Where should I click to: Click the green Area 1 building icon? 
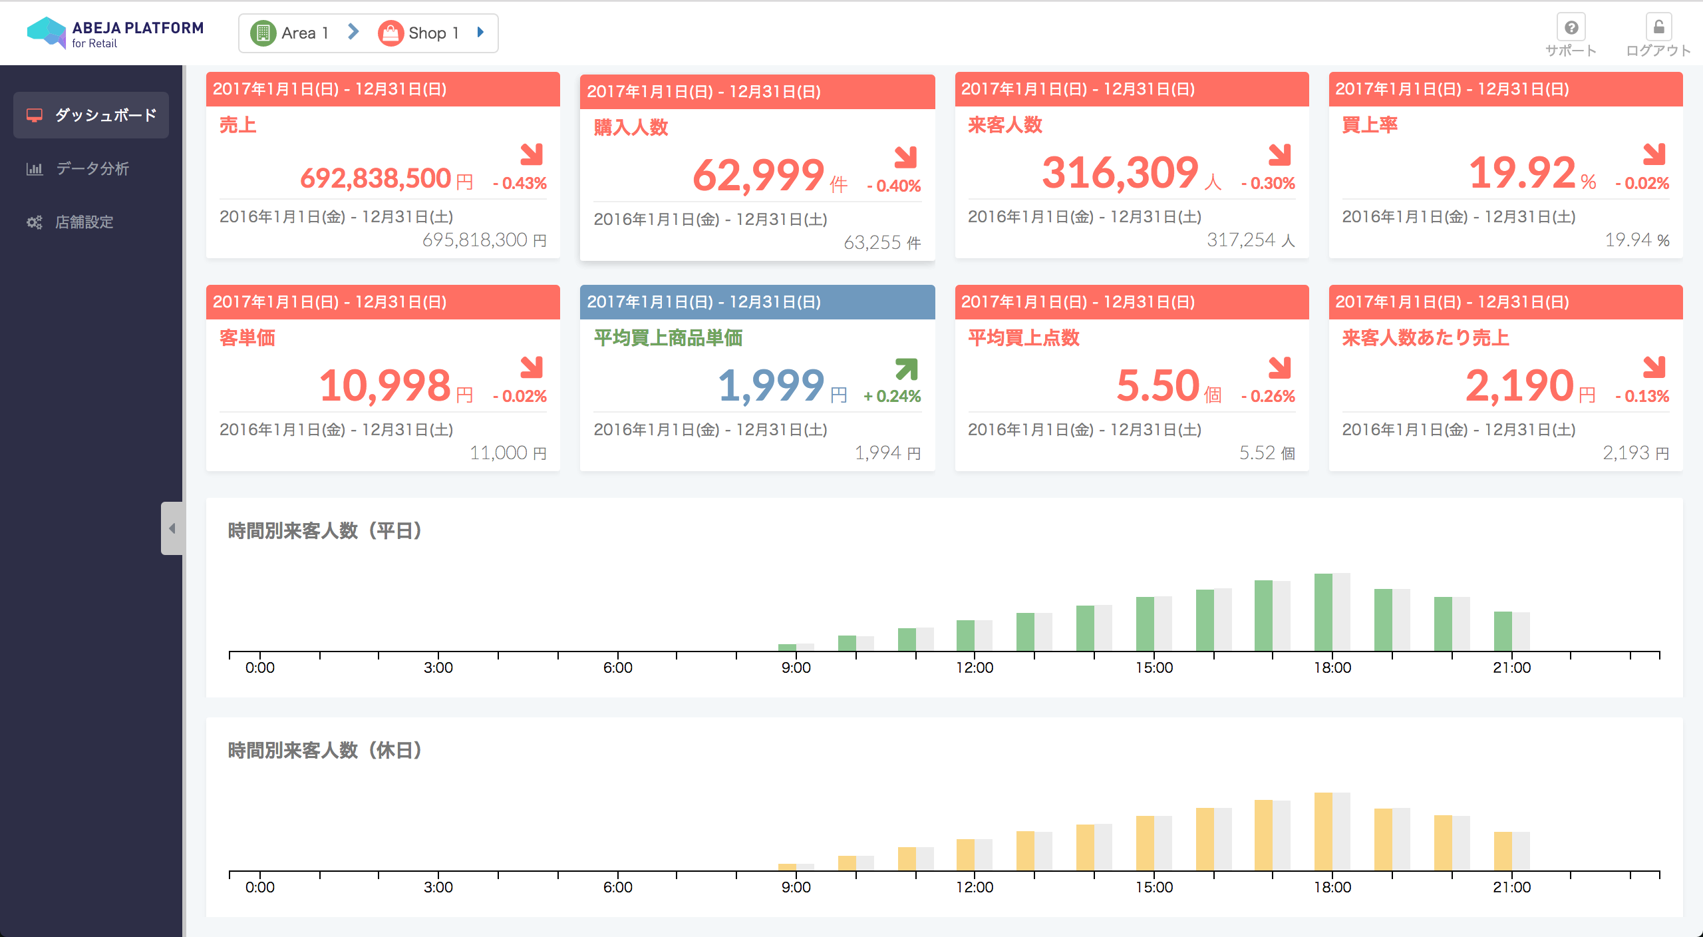coord(263,33)
